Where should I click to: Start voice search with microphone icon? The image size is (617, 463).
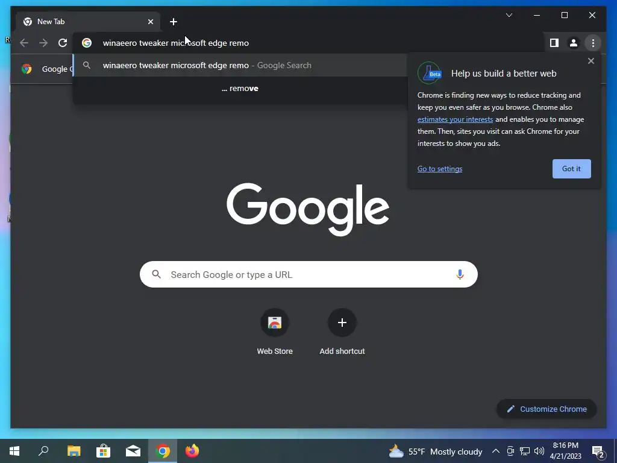click(x=460, y=274)
